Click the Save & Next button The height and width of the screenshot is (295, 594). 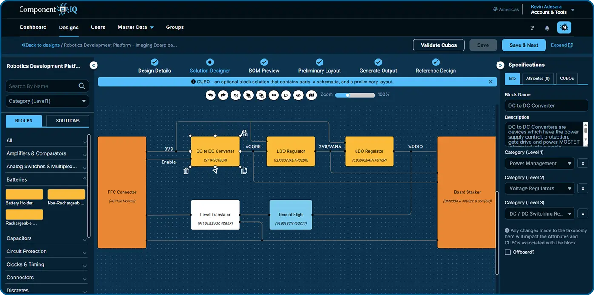coord(524,45)
